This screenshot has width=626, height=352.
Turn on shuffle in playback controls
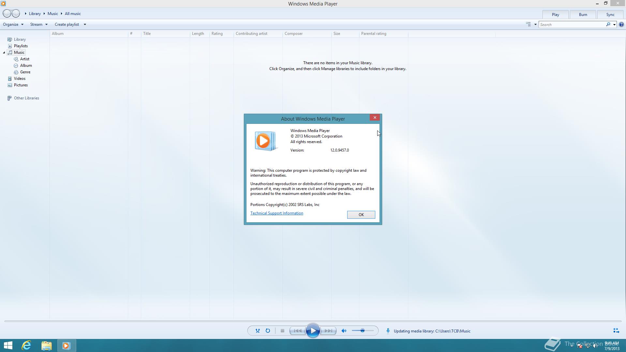(258, 331)
